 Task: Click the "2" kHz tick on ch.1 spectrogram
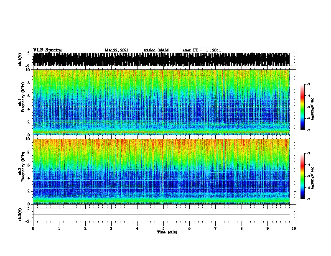coord(29,122)
